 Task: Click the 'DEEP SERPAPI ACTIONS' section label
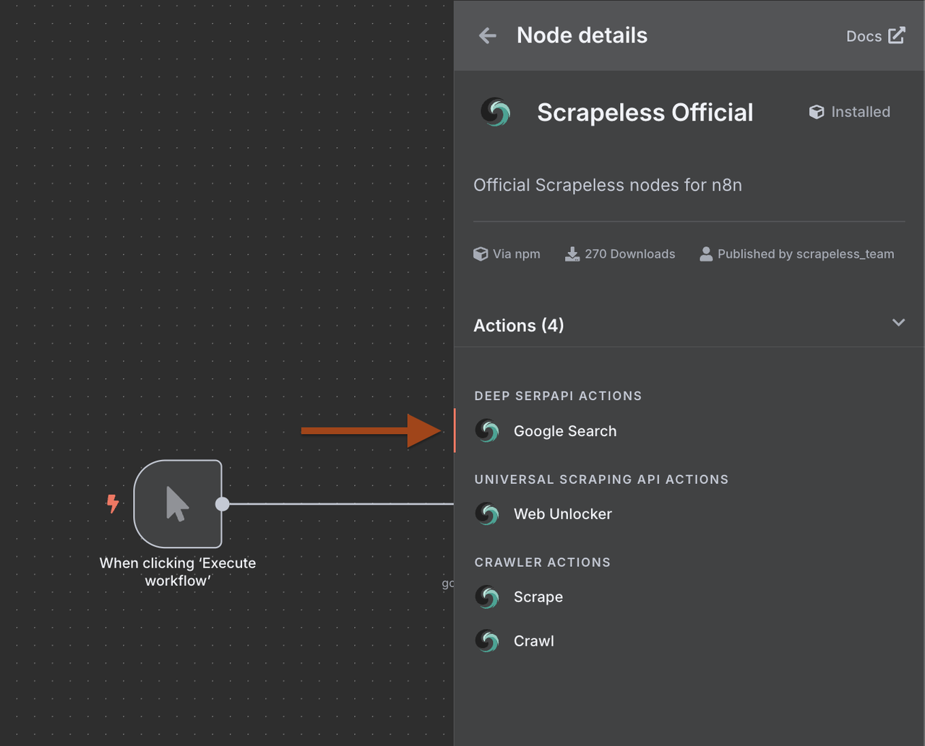tap(558, 396)
